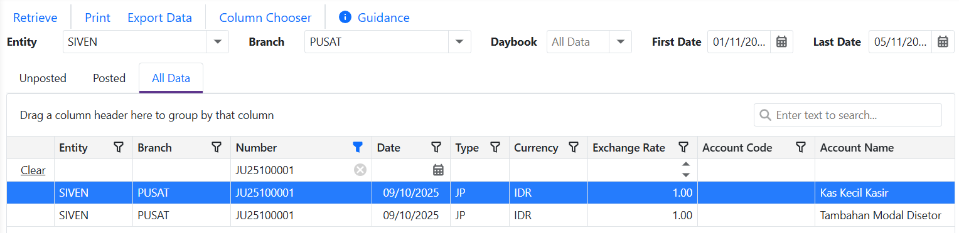
Task: Open the Entity column filter icon
Action: 119,147
